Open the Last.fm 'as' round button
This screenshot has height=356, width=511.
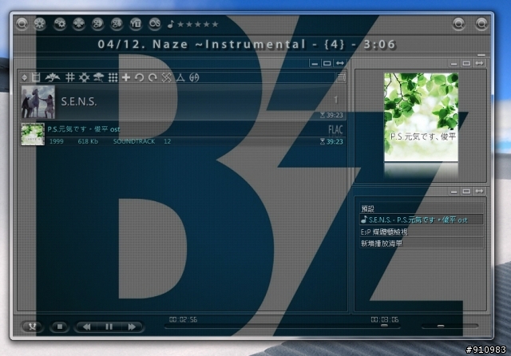tap(155, 24)
